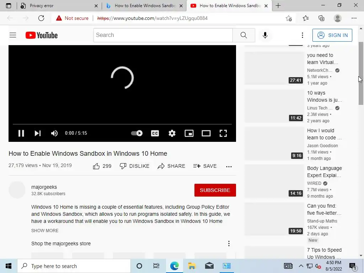This screenshot has height=273, width=364.
Task: Open the notification center
Action: point(353,266)
